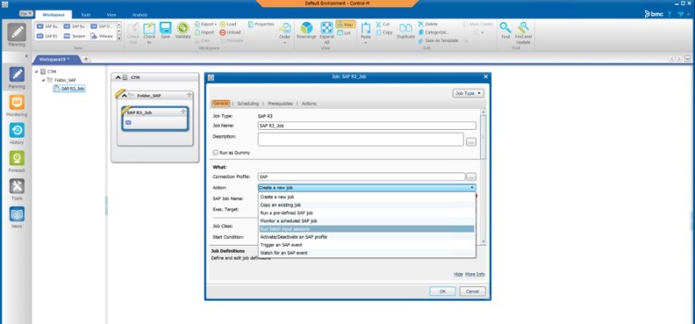Screen dimensions: 695x324
Task: Click Categorize in the Edit group
Action: (x=433, y=32)
